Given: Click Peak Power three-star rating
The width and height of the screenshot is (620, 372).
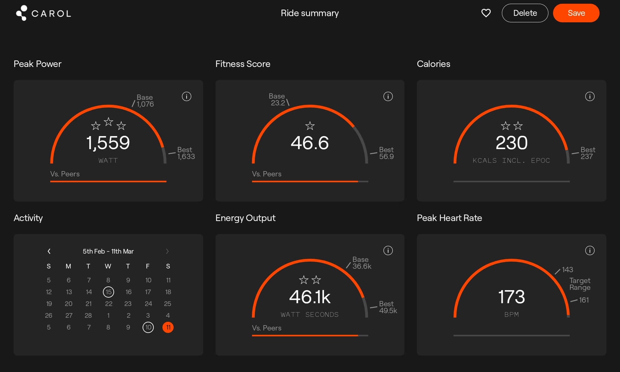Looking at the screenshot, I should pos(108,124).
